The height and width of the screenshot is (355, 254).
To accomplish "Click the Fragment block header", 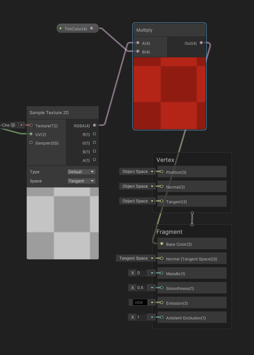I will coord(169,232).
